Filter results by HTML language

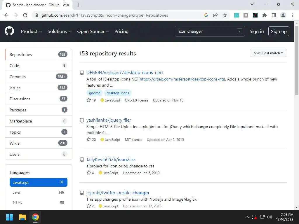(39, 202)
